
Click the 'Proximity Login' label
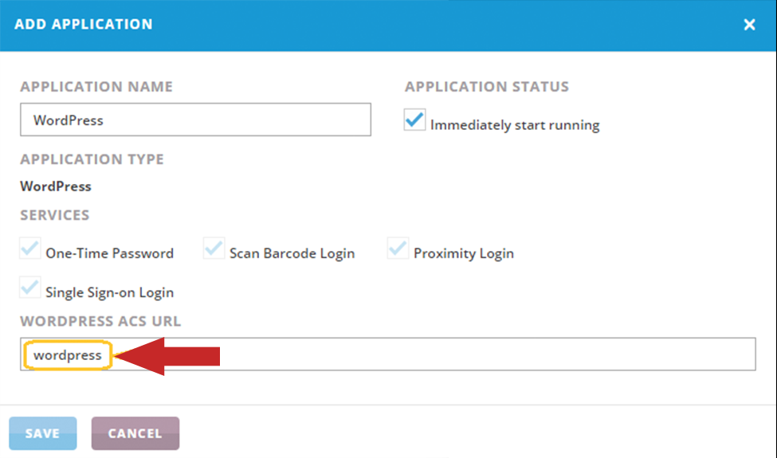tap(463, 253)
